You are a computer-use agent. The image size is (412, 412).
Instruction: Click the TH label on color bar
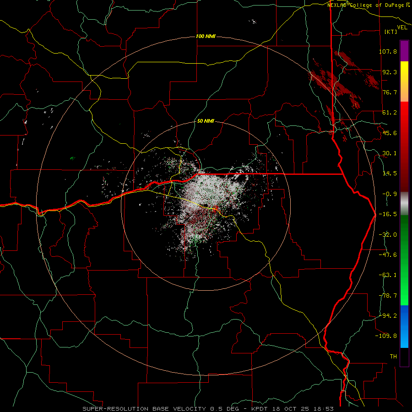pos(393,357)
